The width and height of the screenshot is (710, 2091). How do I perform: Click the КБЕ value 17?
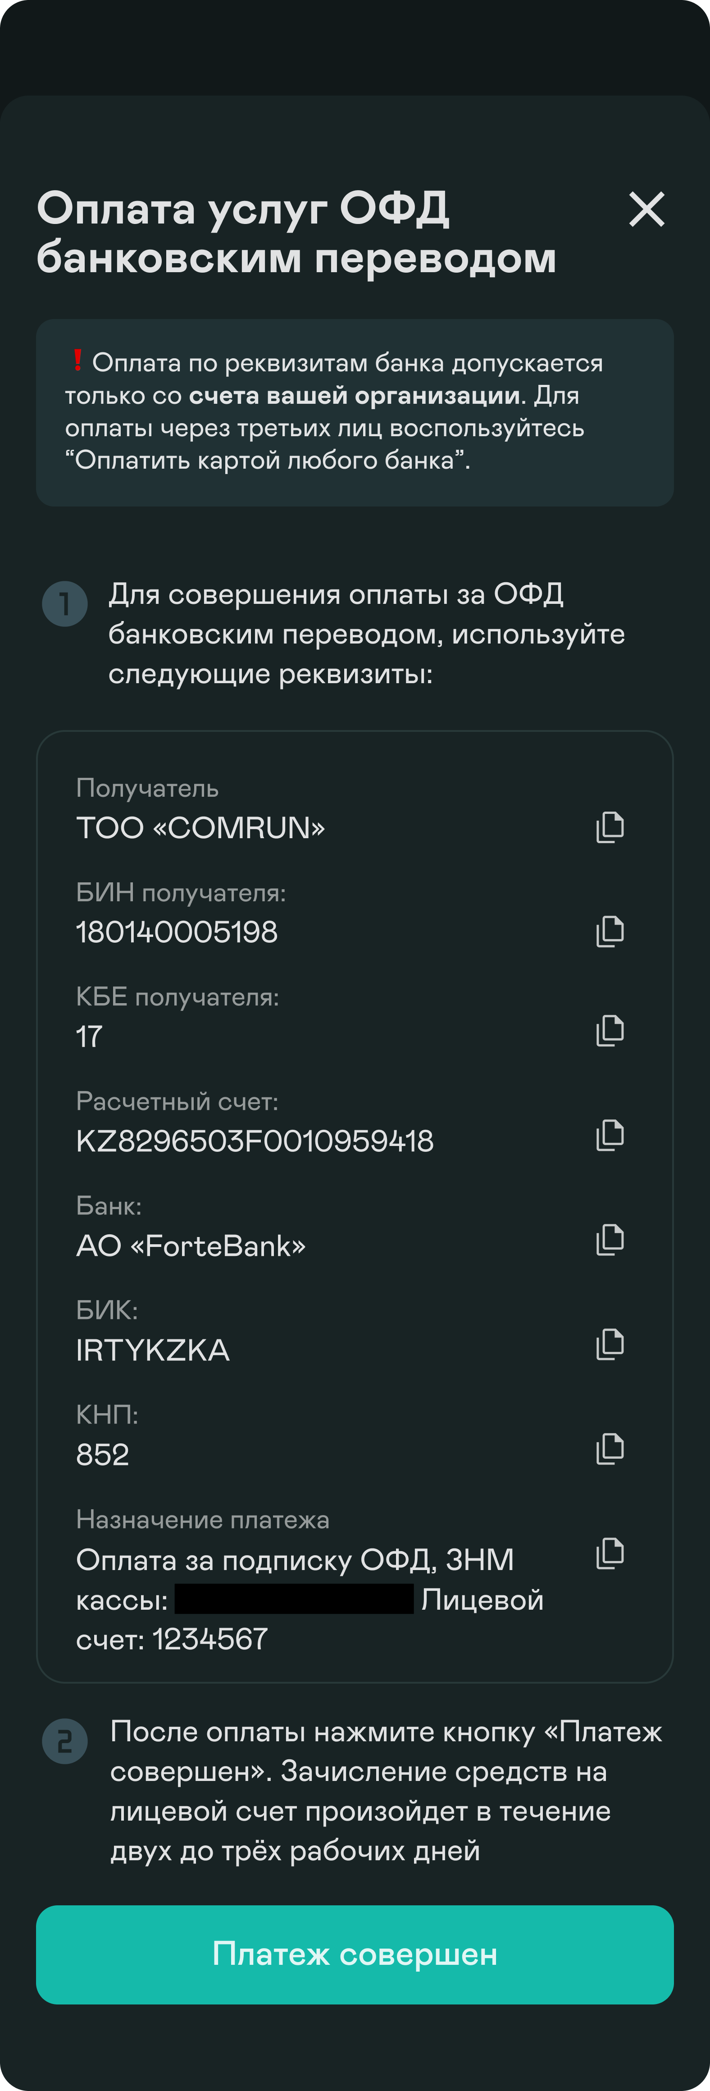89,1036
